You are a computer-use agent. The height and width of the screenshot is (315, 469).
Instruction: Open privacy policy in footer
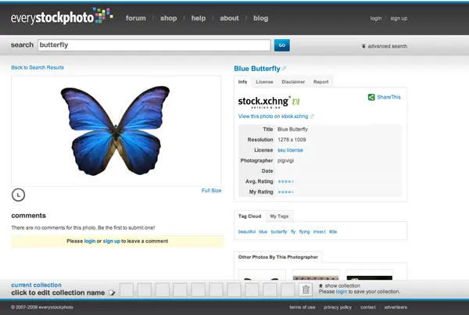pos(338,307)
